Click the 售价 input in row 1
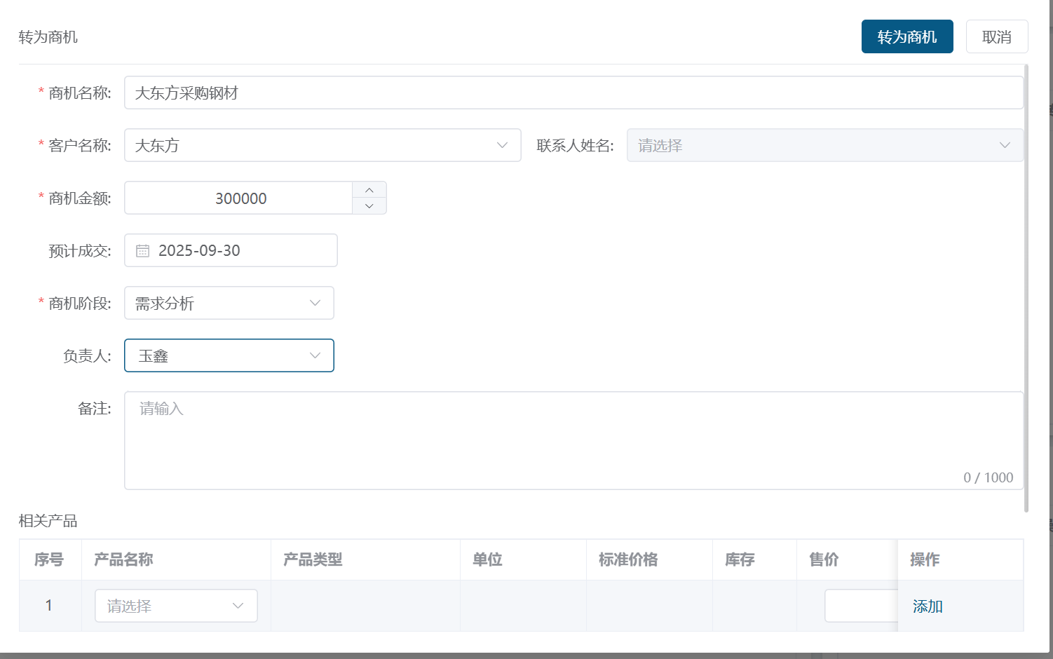 [x=861, y=606]
